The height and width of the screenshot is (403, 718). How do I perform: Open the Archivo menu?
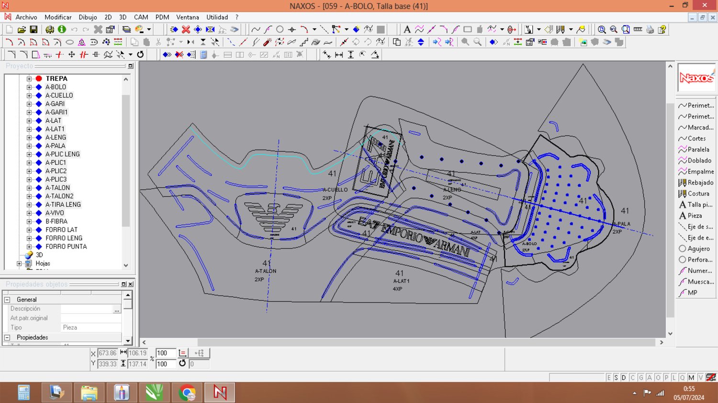[26, 17]
